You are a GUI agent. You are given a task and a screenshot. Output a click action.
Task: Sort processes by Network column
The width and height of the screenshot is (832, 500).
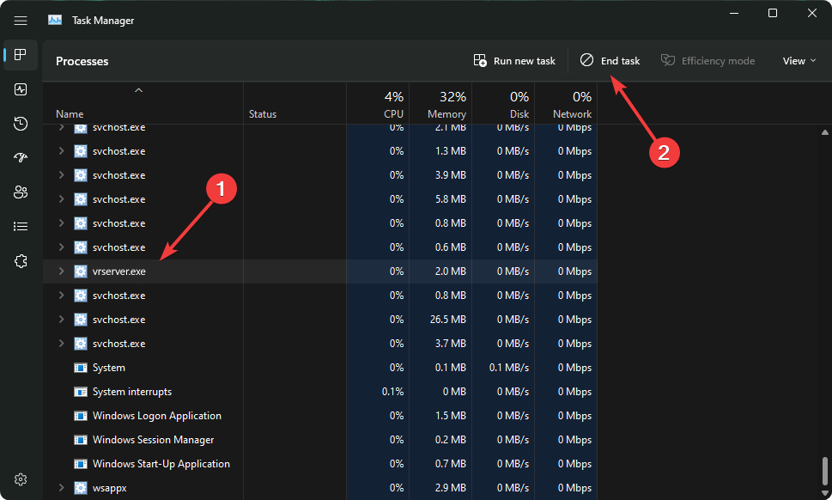point(572,114)
